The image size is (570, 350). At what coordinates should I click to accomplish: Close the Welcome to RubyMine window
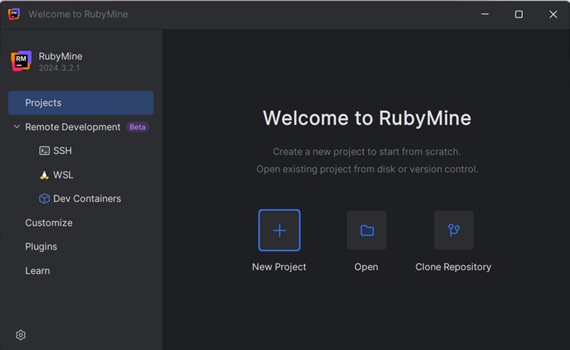553,14
